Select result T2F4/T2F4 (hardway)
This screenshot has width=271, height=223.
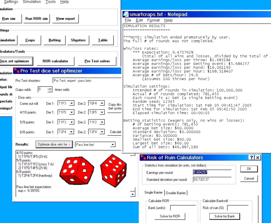click(x=35, y=176)
